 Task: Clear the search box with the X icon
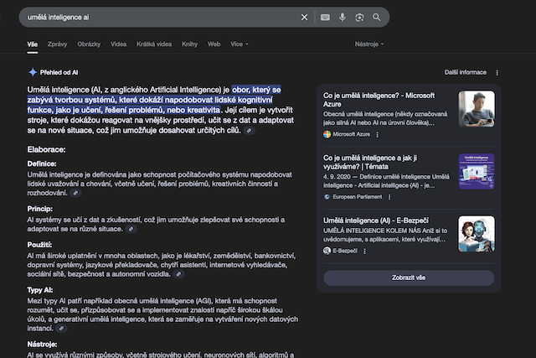pyautogui.click(x=304, y=17)
